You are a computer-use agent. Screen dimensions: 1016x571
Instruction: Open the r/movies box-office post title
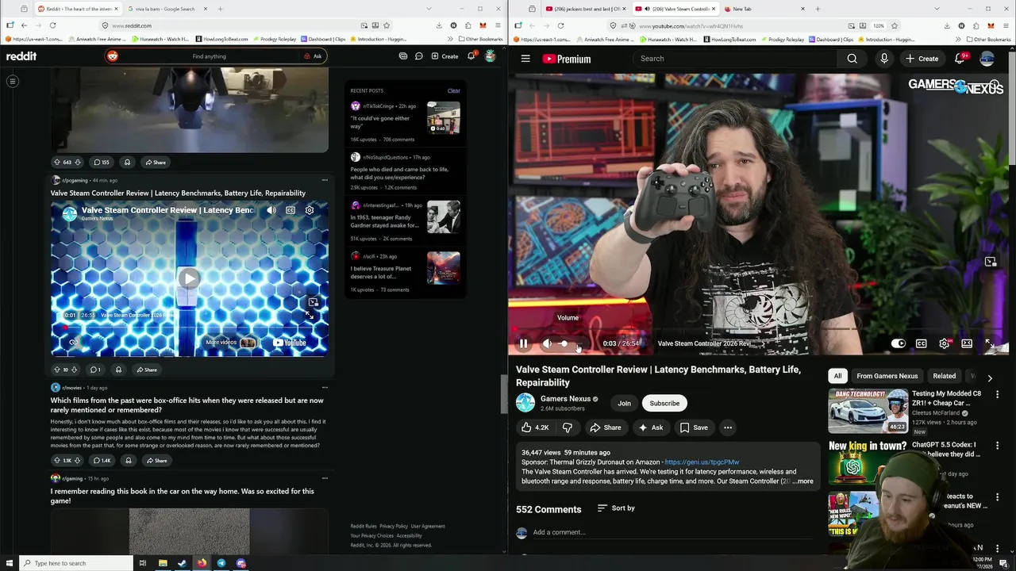187,405
